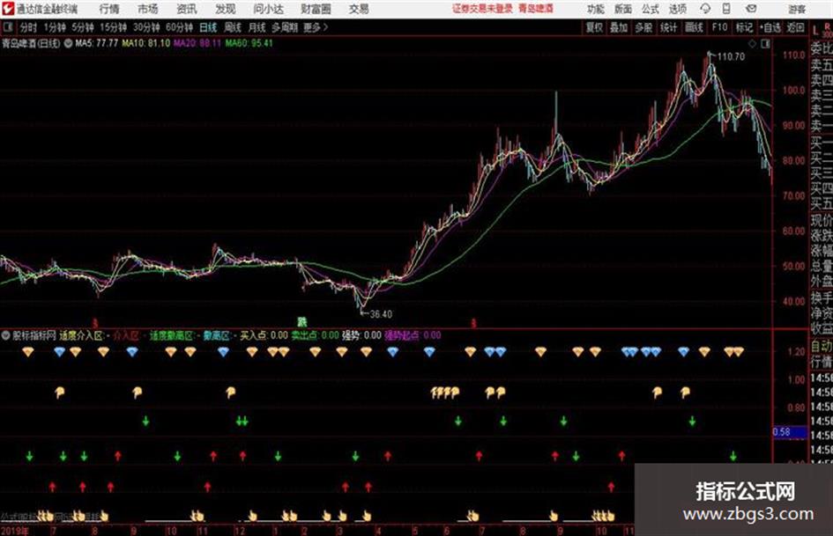Image resolution: width=833 pixels, height=536 pixels.
Task: Click the 强势起点 0.00 indicator label
Action: 413,335
